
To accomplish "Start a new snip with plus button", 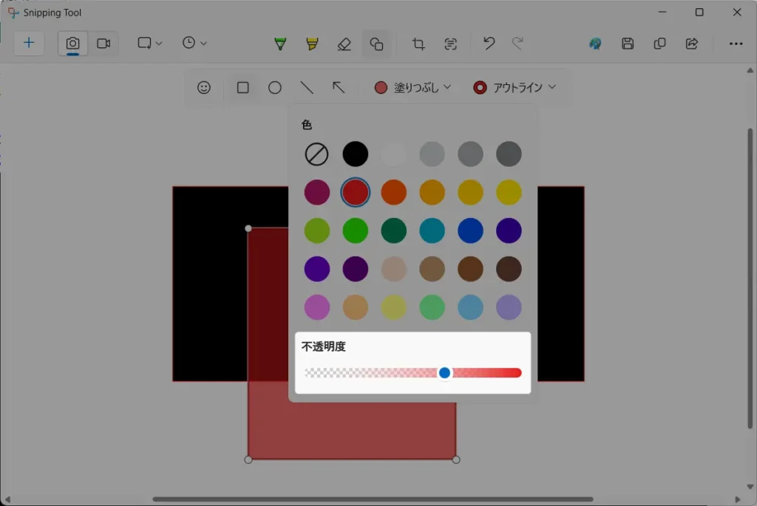I will [29, 43].
